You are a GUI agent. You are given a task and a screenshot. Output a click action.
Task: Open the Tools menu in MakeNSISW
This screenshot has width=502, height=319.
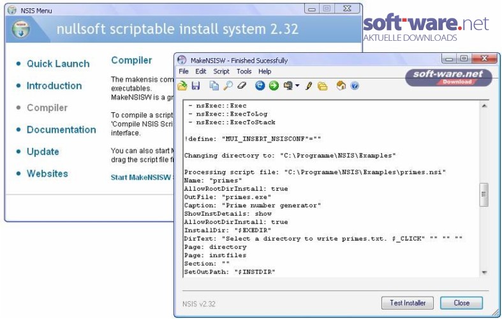point(244,71)
